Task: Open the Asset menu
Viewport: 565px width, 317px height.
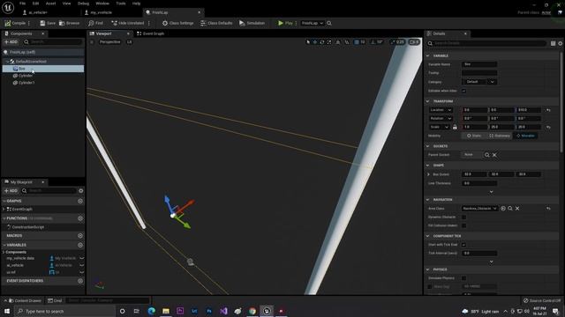Action: point(51,4)
